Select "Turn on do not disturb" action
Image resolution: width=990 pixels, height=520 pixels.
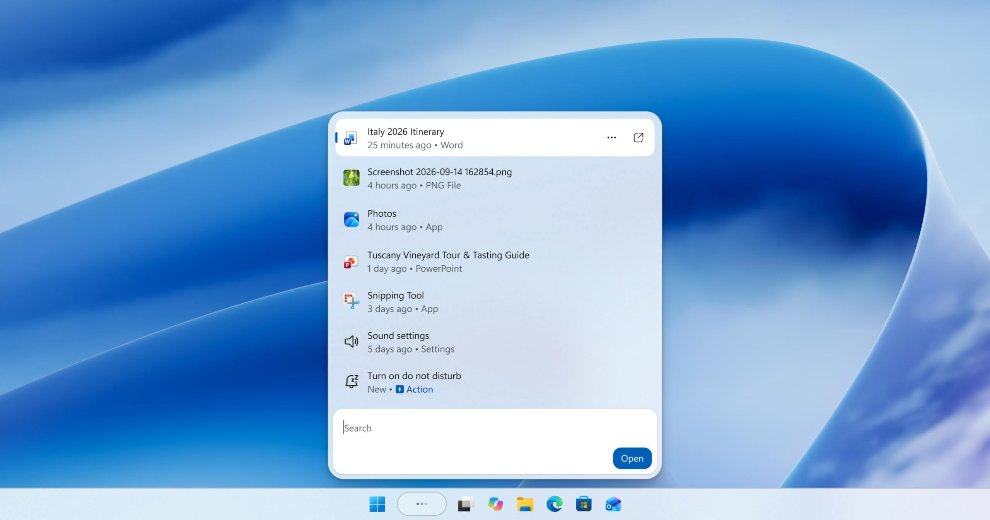(495, 382)
